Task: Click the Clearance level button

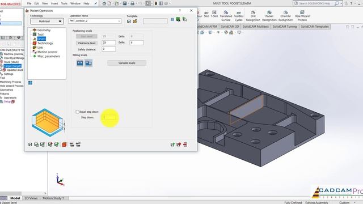Action: click(87, 43)
